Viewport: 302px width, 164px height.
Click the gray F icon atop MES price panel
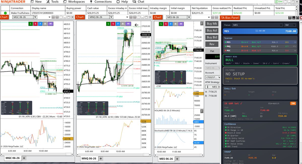click(x=202, y=23)
